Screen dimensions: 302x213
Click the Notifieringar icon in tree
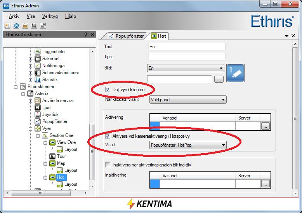coord(38,66)
